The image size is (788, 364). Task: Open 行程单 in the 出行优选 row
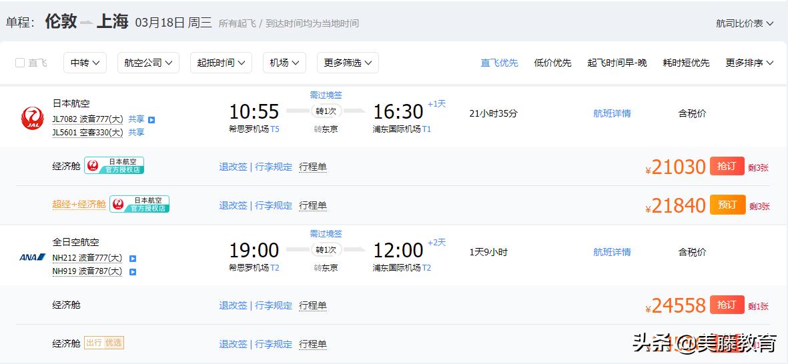pos(312,344)
